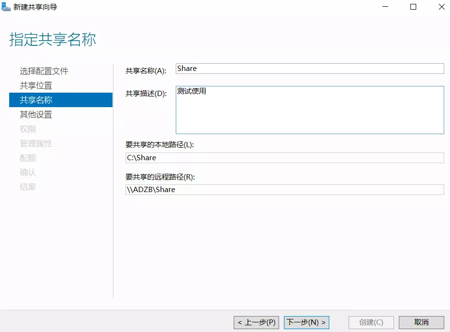Close the wizard with the X button
Viewport: 450px width, 332px height.
click(x=441, y=7)
